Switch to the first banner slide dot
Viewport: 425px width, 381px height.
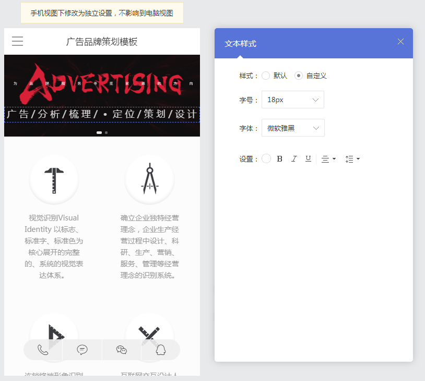pyautogui.click(x=99, y=132)
